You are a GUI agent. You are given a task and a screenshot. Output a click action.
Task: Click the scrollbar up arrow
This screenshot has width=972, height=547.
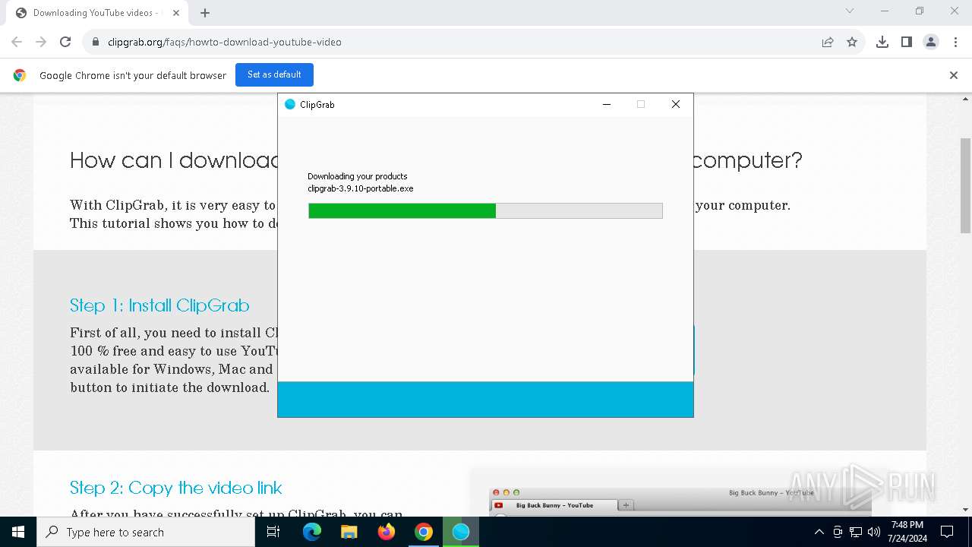click(966, 99)
